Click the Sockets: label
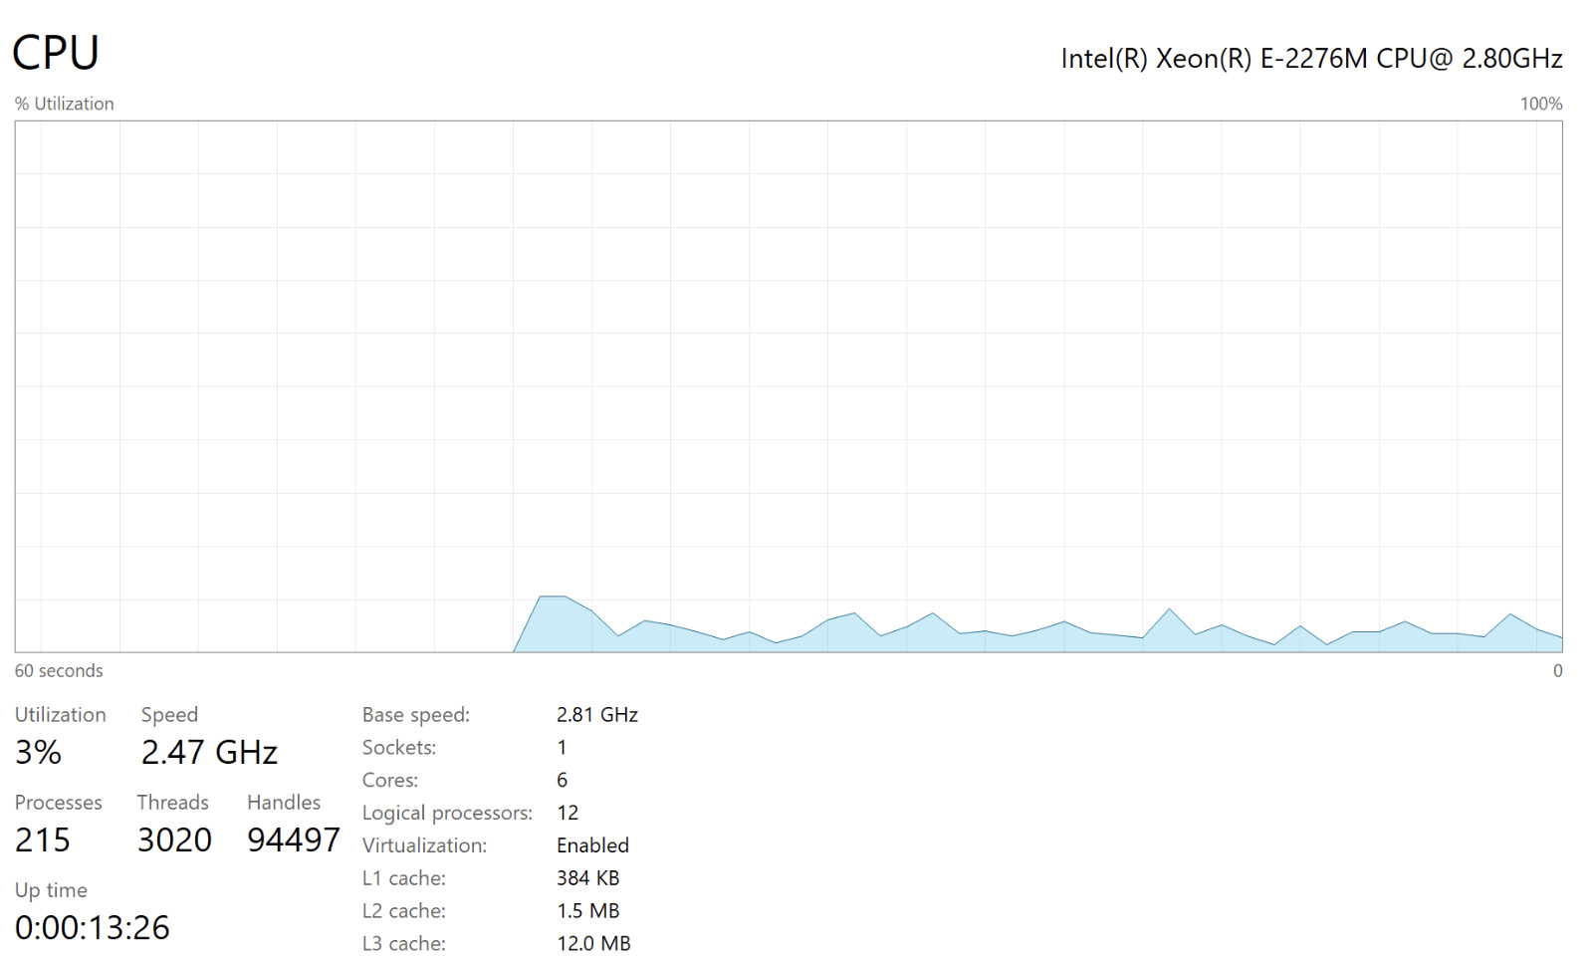Screen dimensions: 1593x958 pyautogui.click(x=399, y=748)
